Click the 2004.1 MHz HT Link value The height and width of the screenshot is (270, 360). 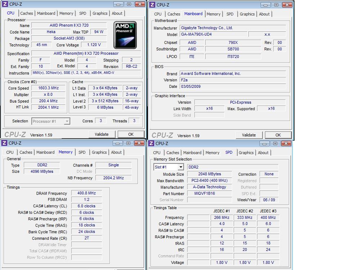pyautogui.click(x=49, y=107)
